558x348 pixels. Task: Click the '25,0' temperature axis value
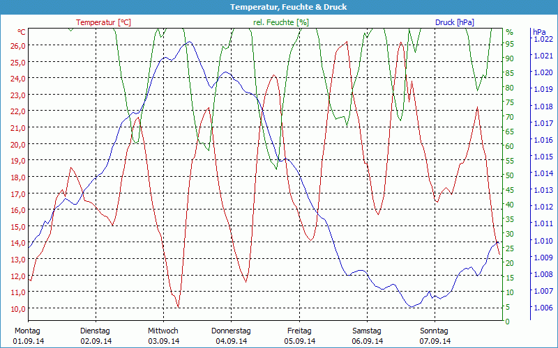[x=19, y=62]
